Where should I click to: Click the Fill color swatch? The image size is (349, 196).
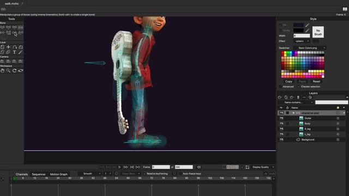click(298, 25)
